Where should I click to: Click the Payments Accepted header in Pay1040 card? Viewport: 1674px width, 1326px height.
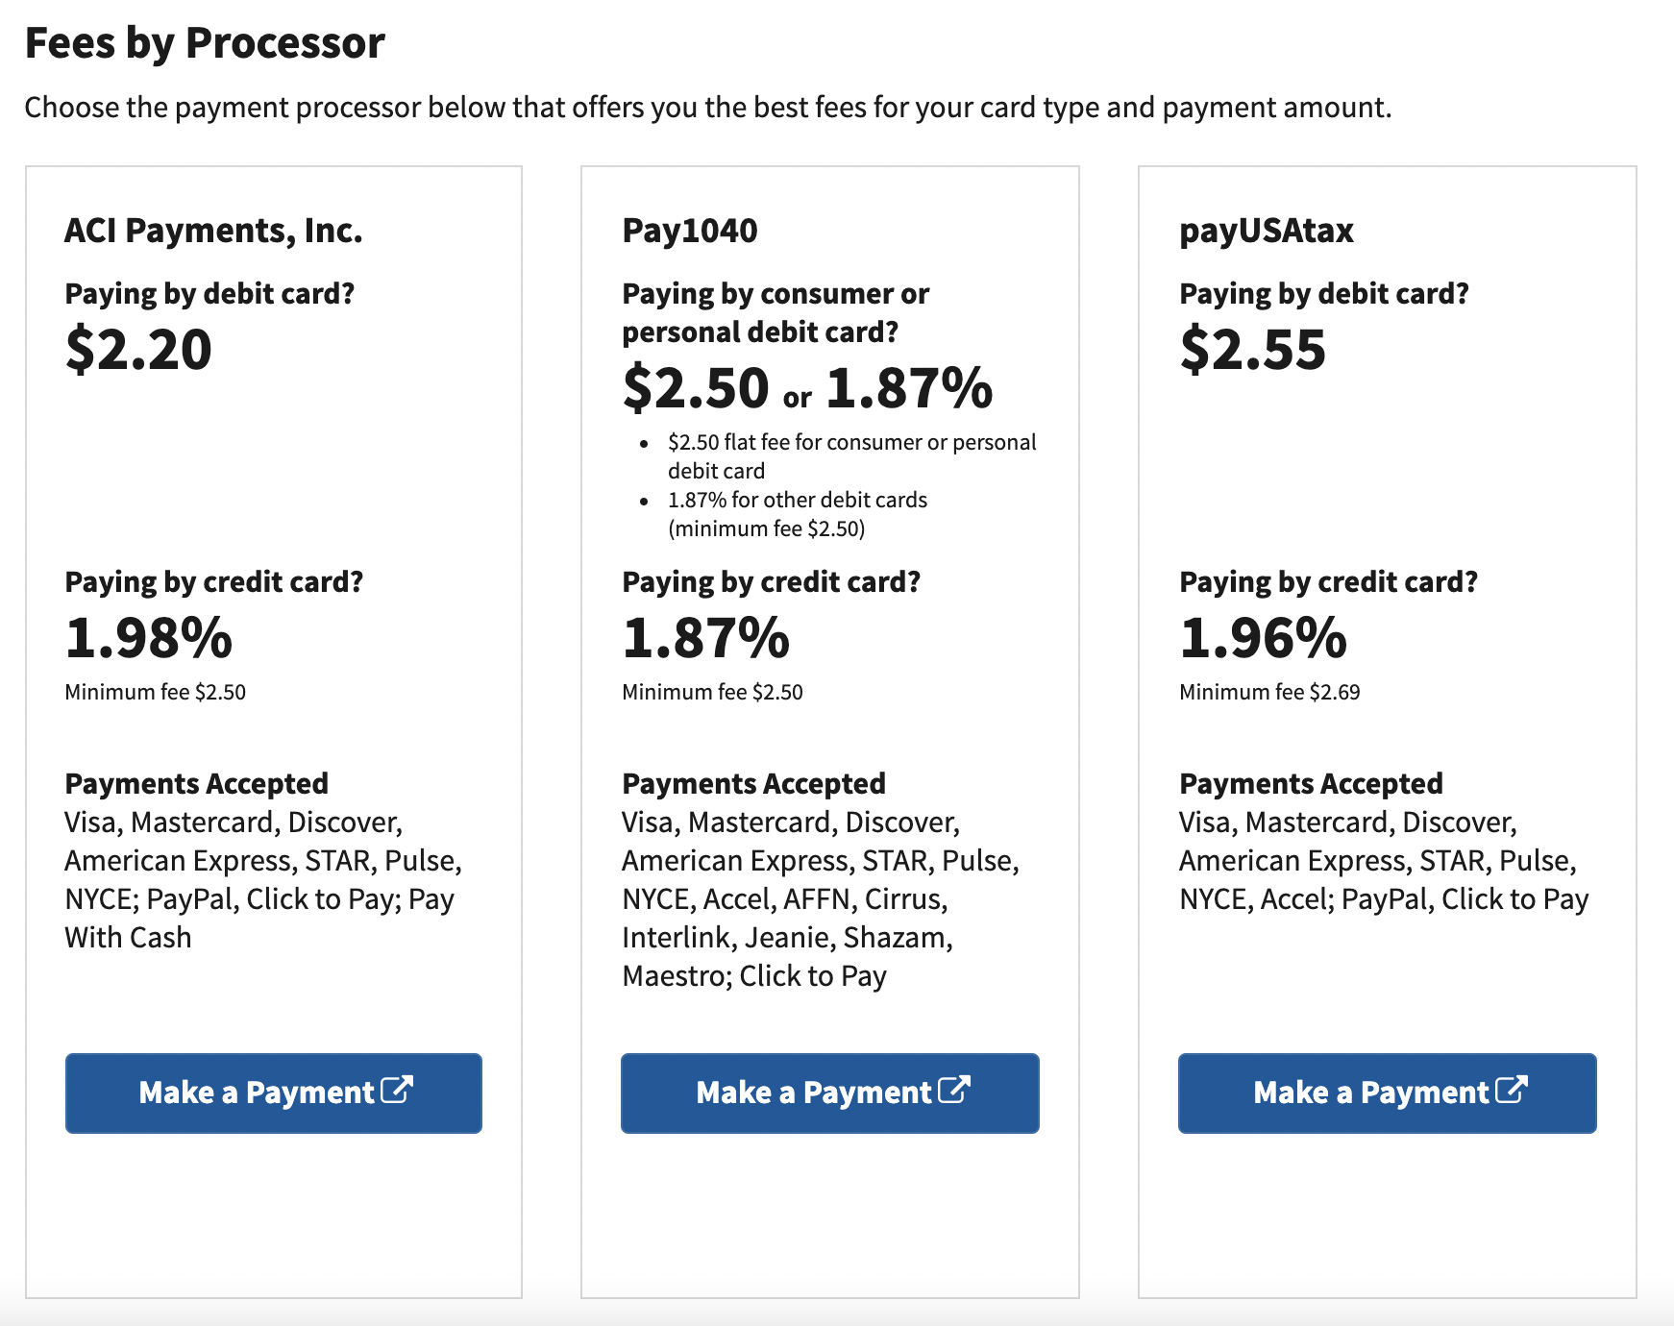tap(753, 783)
